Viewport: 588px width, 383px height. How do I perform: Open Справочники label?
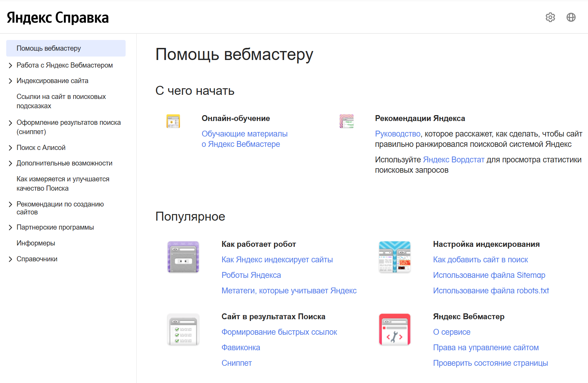click(37, 259)
